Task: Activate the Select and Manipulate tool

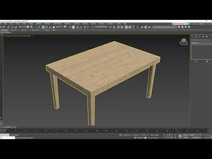Action: click(x=70, y=27)
